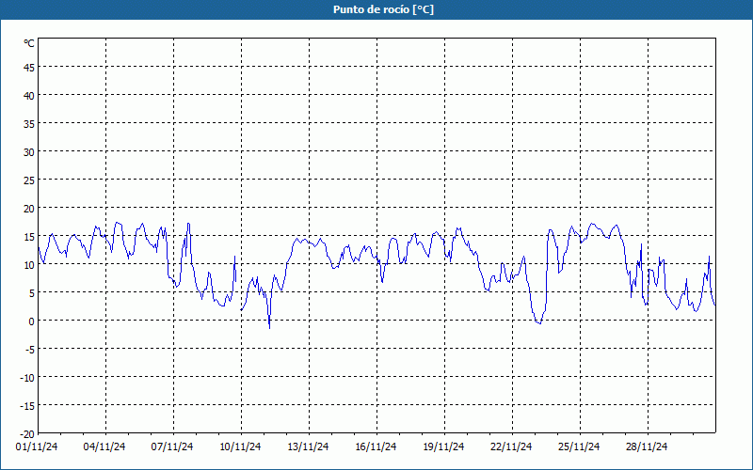The width and height of the screenshot is (753, 470).
Task: Click the -20 y-axis label
Action: coord(27,434)
